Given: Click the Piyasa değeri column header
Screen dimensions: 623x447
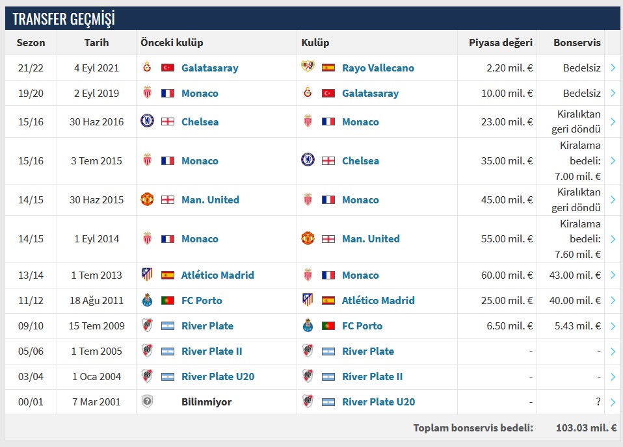Looking at the screenshot, I should [x=501, y=43].
